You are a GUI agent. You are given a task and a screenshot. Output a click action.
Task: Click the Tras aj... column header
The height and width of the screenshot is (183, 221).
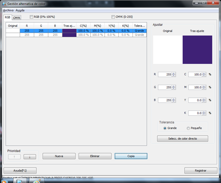click(69, 26)
